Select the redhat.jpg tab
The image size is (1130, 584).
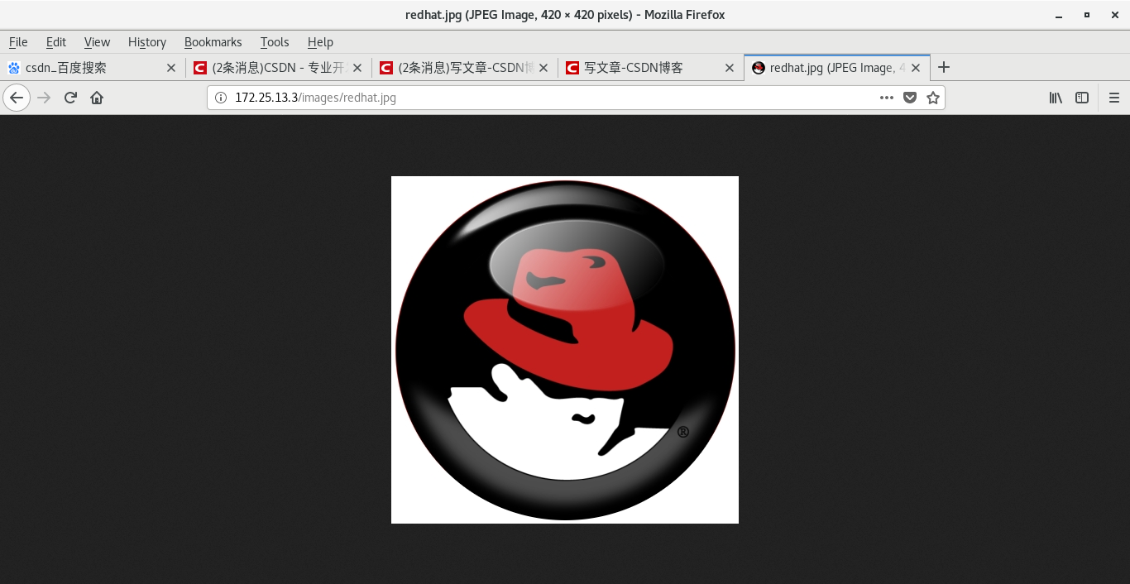point(837,68)
